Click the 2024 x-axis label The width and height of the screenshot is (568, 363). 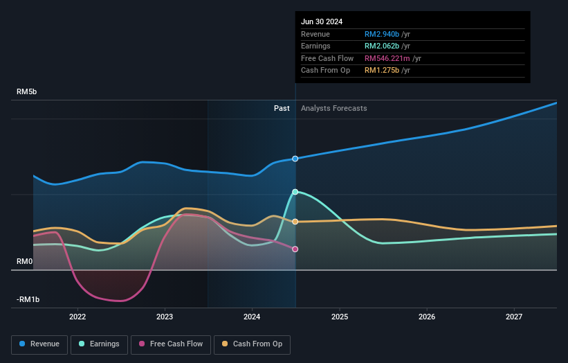252,317
